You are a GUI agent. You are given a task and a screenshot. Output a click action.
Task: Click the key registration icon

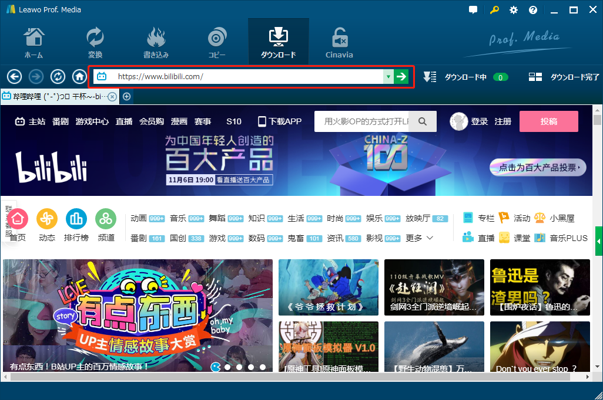coord(494,10)
